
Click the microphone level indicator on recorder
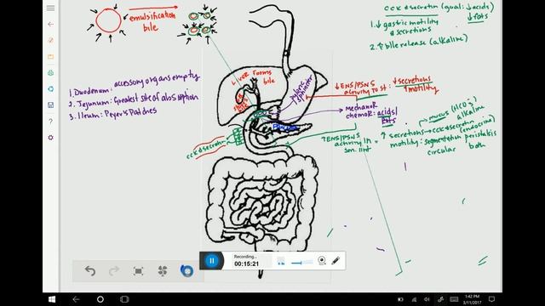point(281,261)
